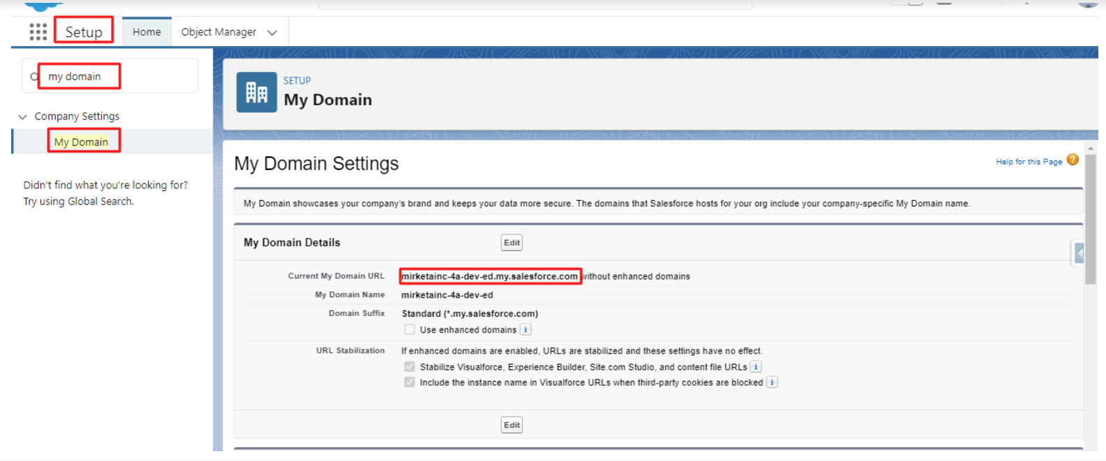The height and width of the screenshot is (461, 1106).
Task: Show info icon for Stabilize Visualforce URLs
Action: 756,367
